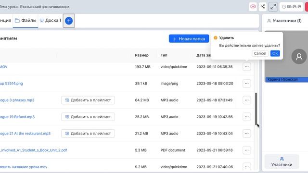Image resolution: width=308 pixels, height=173 pixels.
Task: Click the 64.2 MB size cell
Action: (142, 100)
